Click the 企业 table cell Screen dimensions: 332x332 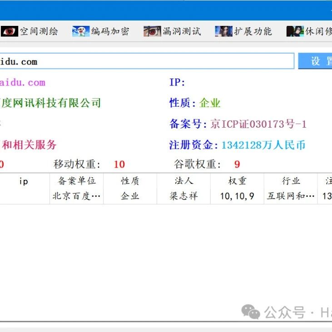[130, 196]
